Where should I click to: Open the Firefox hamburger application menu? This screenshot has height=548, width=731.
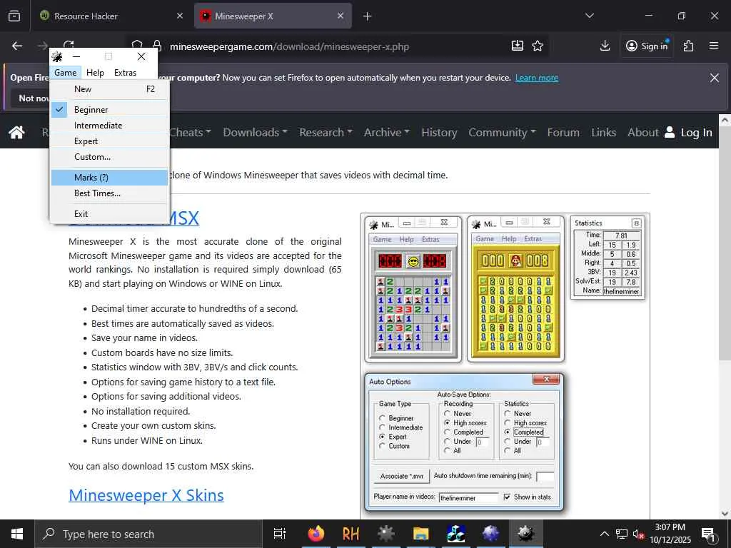pos(714,46)
